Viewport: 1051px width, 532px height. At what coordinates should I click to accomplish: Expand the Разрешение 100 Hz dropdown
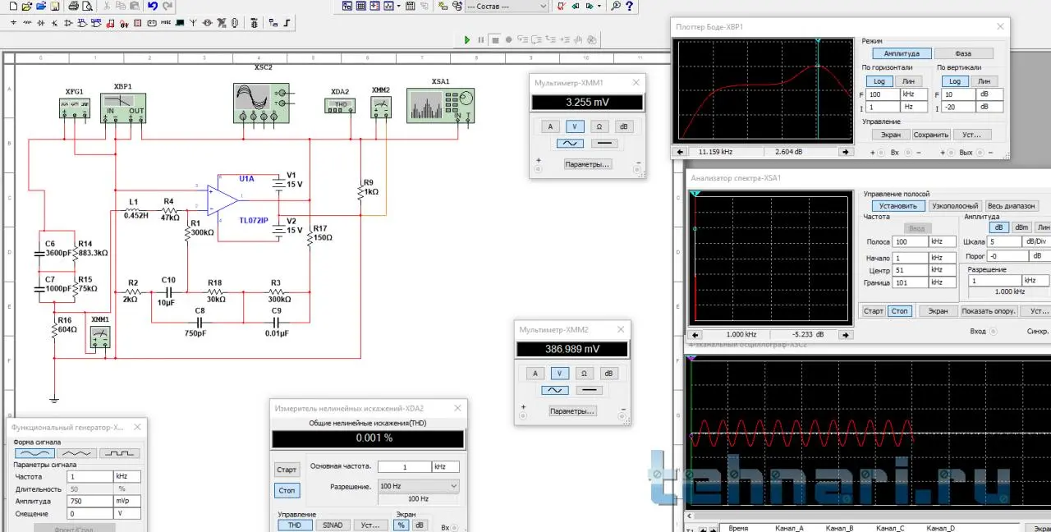tap(417, 486)
